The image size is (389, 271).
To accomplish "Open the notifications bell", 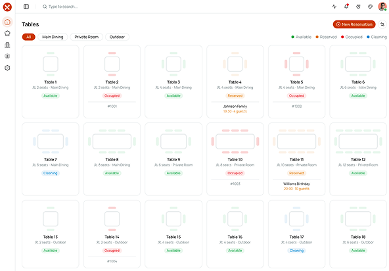I will pos(346,7).
